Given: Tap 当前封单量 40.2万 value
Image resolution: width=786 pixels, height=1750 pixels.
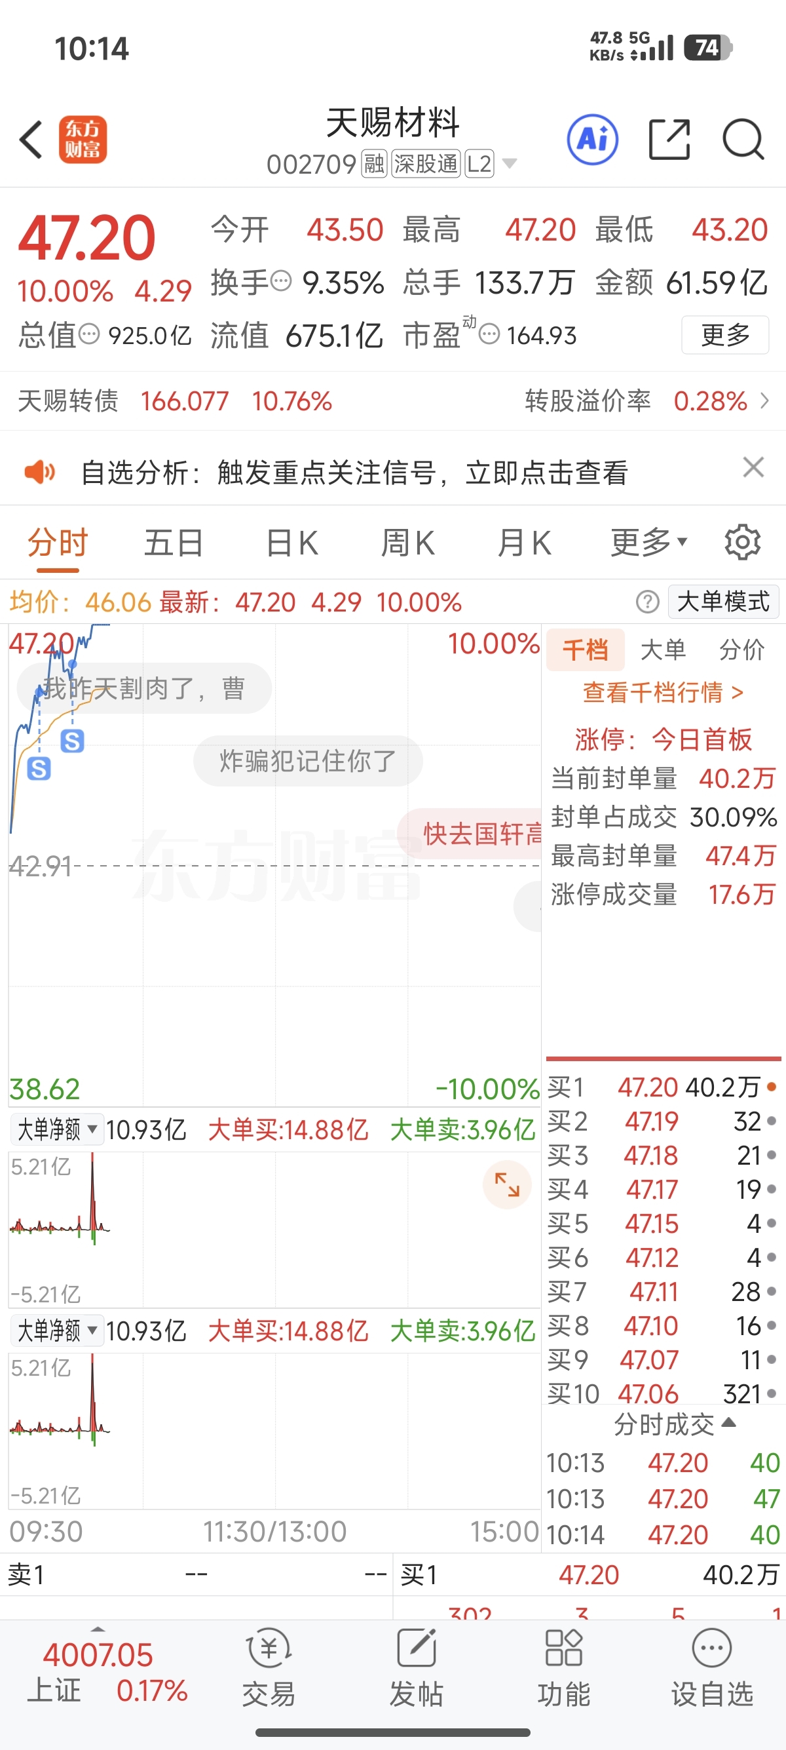Looking at the screenshot, I should [737, 779].
